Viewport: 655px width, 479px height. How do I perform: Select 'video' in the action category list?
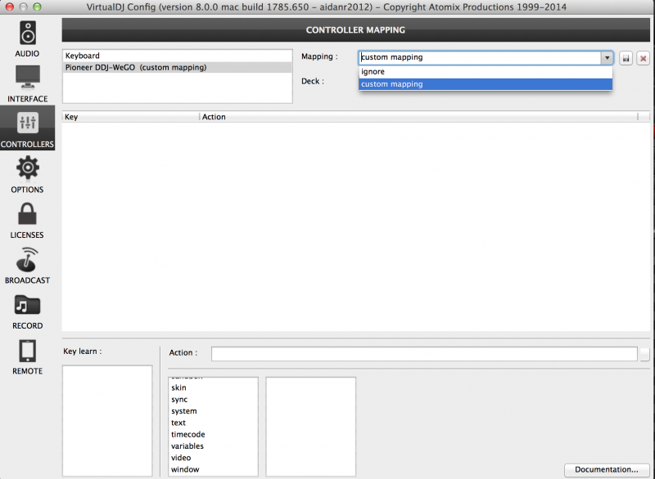(213, 458)
